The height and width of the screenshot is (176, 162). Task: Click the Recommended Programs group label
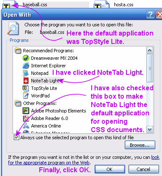49,51
